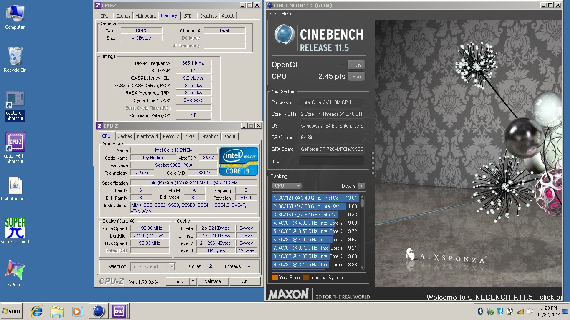
Task: Open About tab in rear CPU-Z window
Action: [x=227, y=16]
